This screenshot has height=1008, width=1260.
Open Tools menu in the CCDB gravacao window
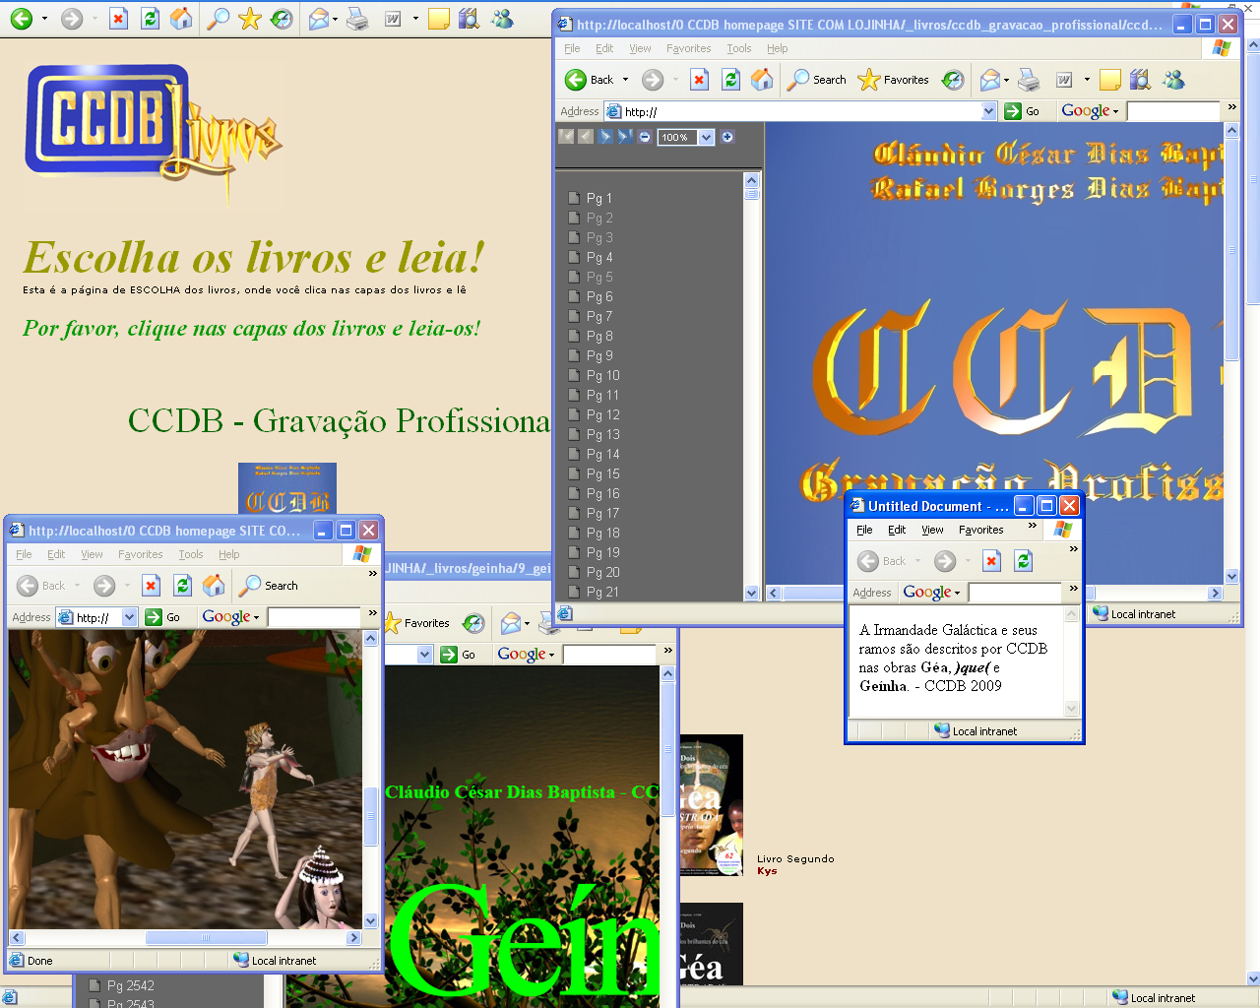[738, 48]
